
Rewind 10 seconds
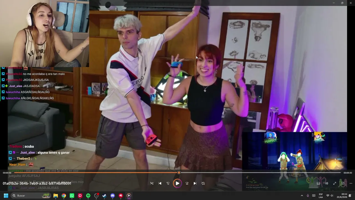pos(168,183)
